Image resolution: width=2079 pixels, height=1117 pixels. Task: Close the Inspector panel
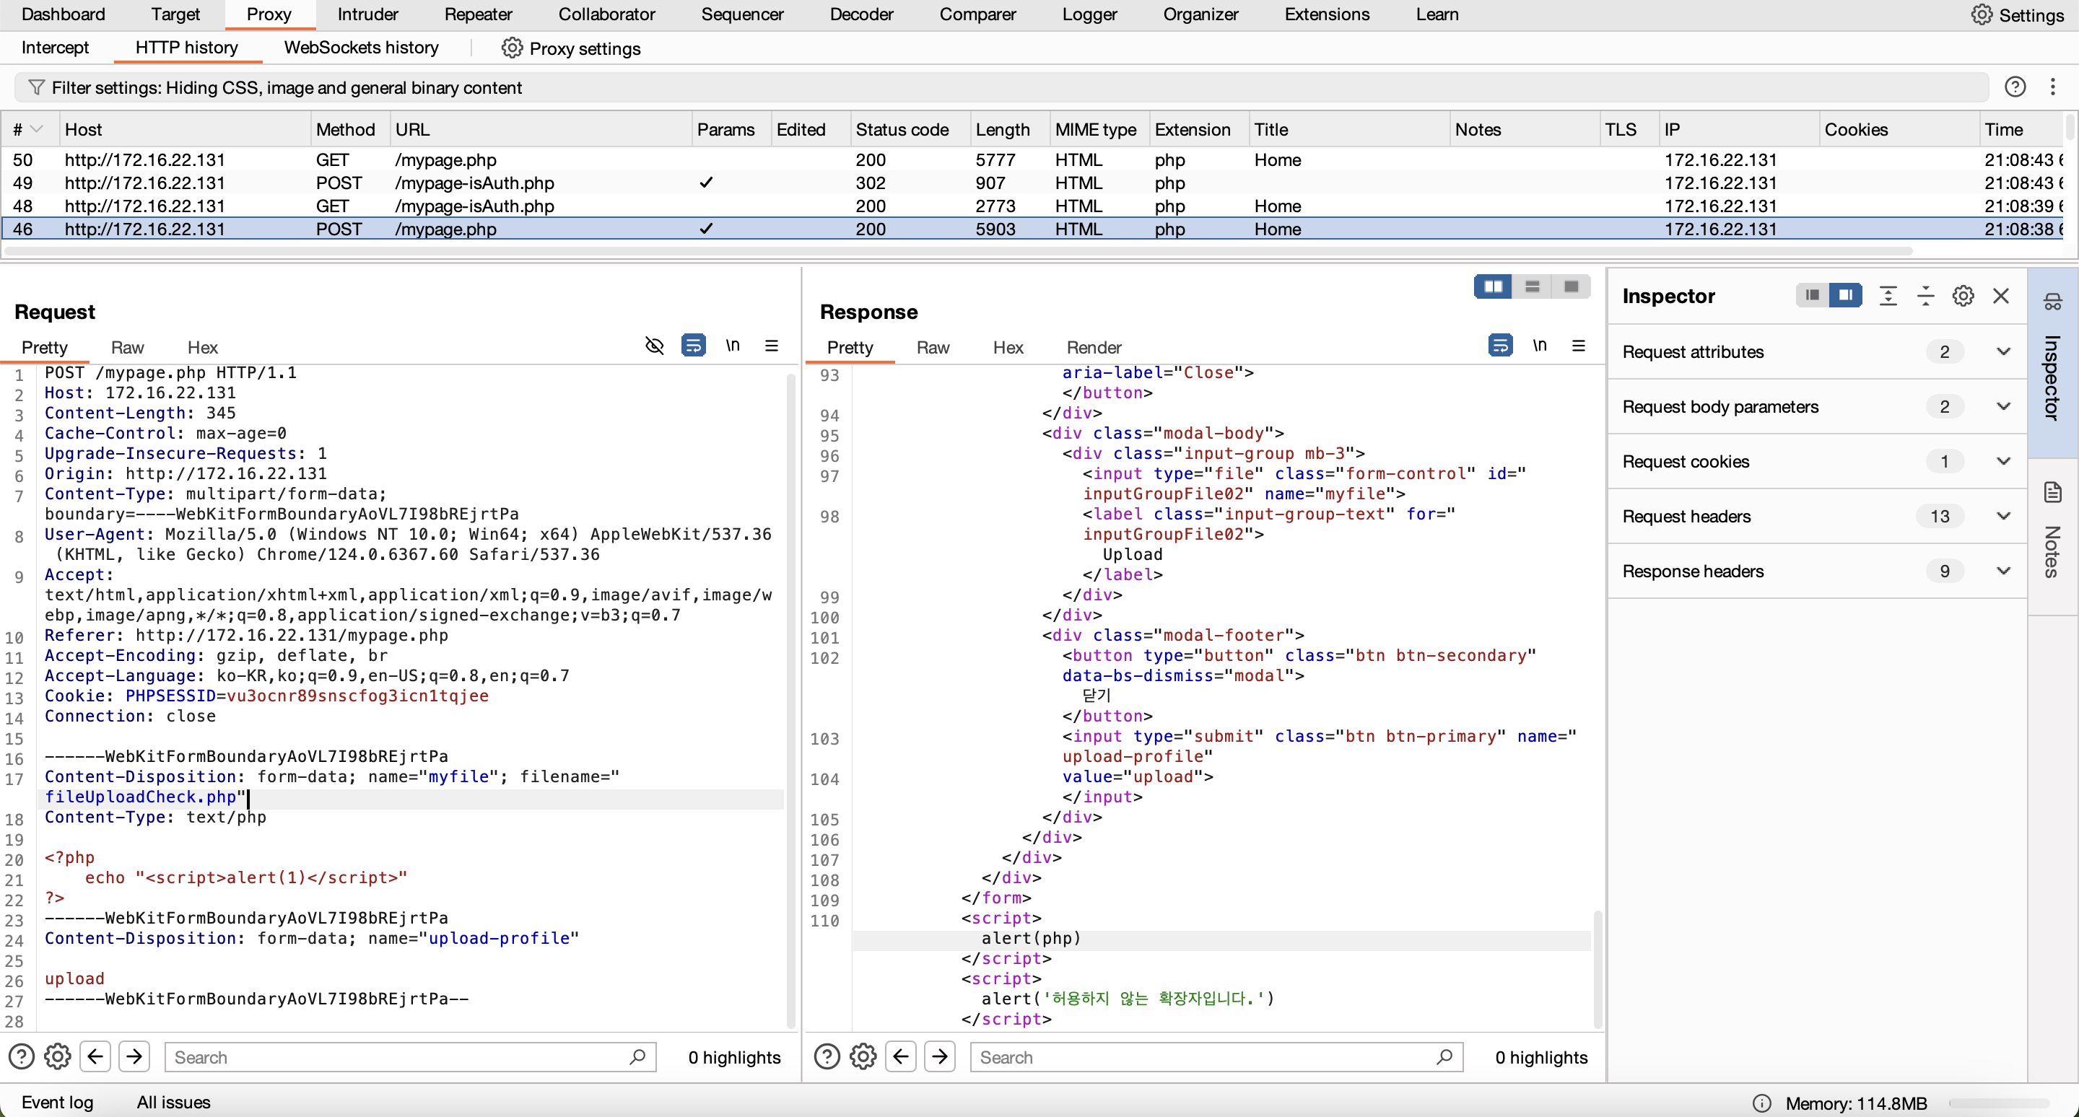(x=2001, y=296)
